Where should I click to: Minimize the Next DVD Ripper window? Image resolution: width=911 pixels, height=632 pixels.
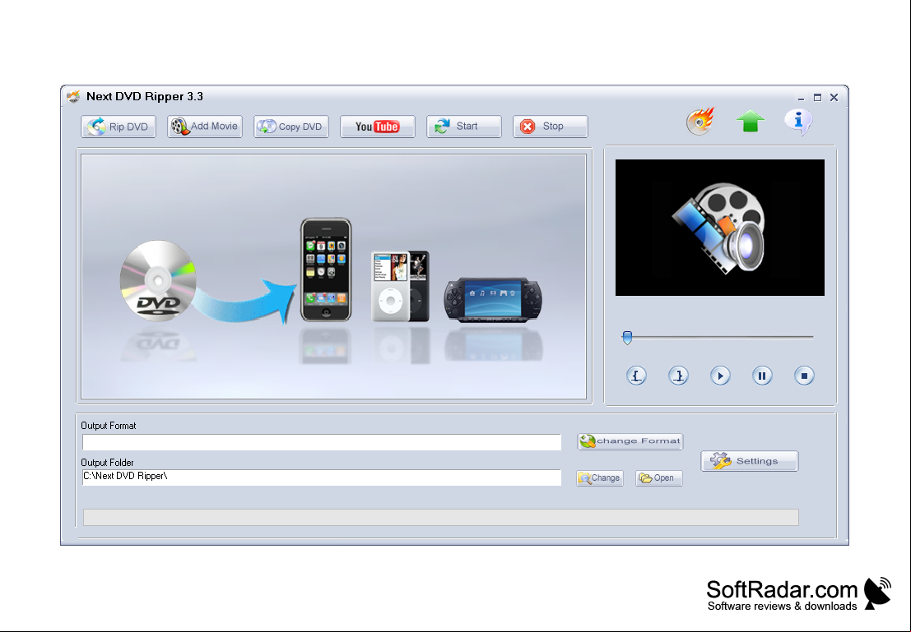pos(802,98)
